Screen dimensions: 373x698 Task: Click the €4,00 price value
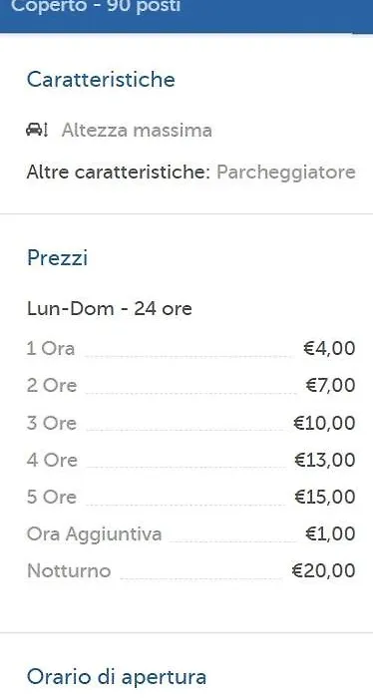[329, 348]
